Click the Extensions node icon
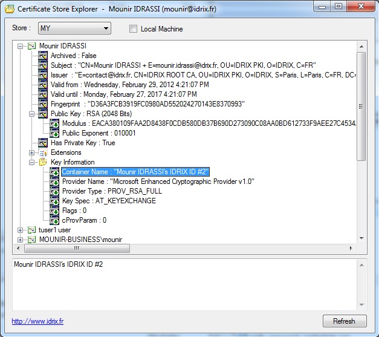The height and width of the screenshot is (337, 379). [x=43, y=152]
